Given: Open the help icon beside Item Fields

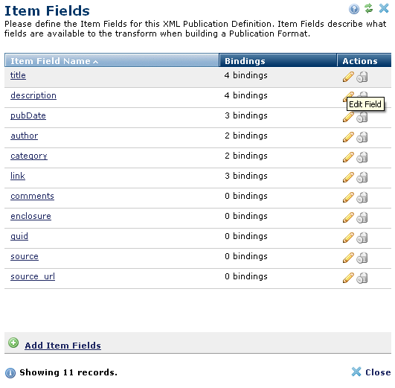Looking at the screenshot, I should (x=354, y=9).
